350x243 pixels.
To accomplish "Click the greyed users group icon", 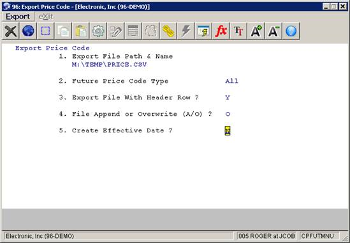I will [150, 31].
